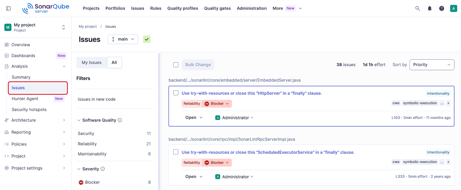Click the Project code brackets icon

7,156
